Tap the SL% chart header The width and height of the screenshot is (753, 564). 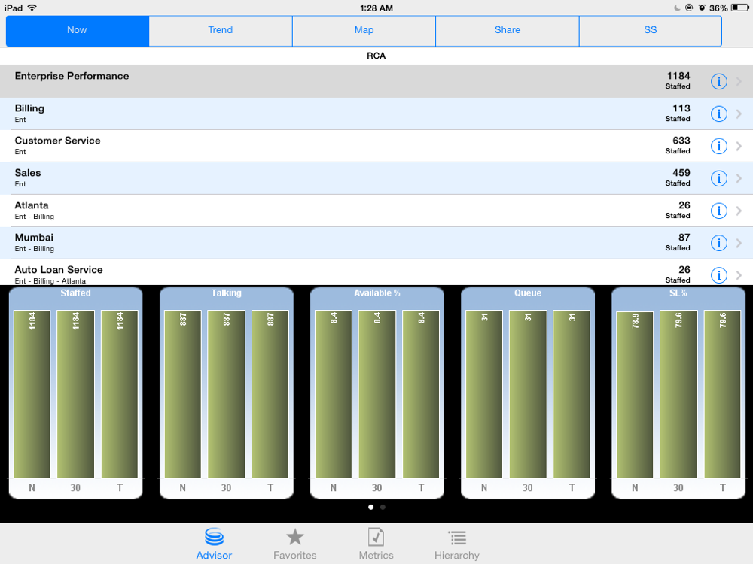(x=678, y=293)
